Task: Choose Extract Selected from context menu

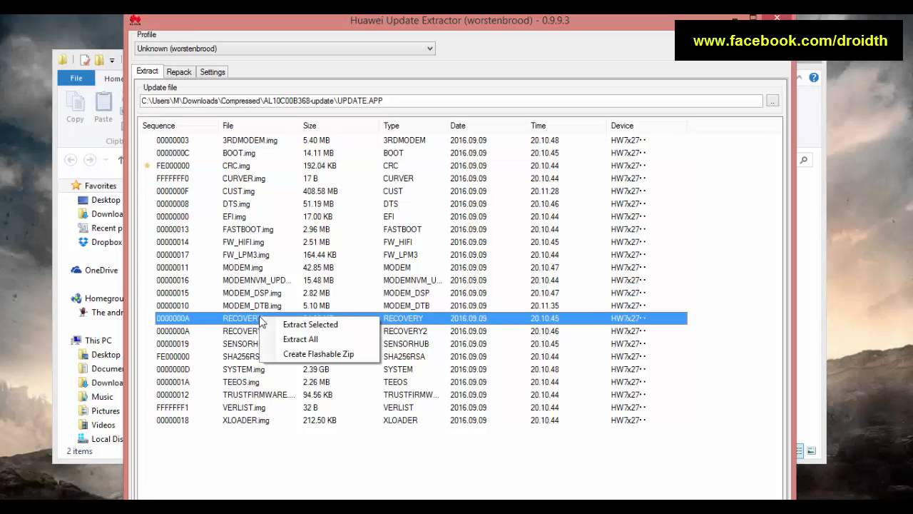Action: tap(310, 325)
